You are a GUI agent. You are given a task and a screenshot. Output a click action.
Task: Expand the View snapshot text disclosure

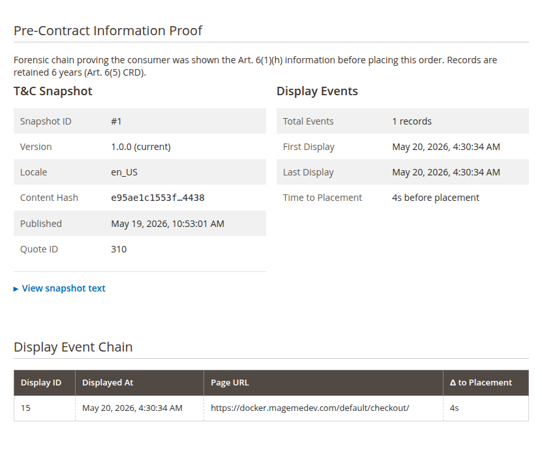coord(59,288)
